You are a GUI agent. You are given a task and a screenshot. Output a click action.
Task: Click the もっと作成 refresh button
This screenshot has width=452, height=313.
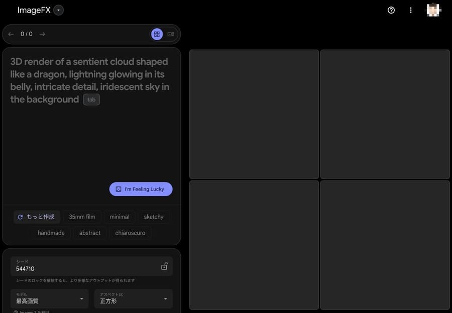37,217
